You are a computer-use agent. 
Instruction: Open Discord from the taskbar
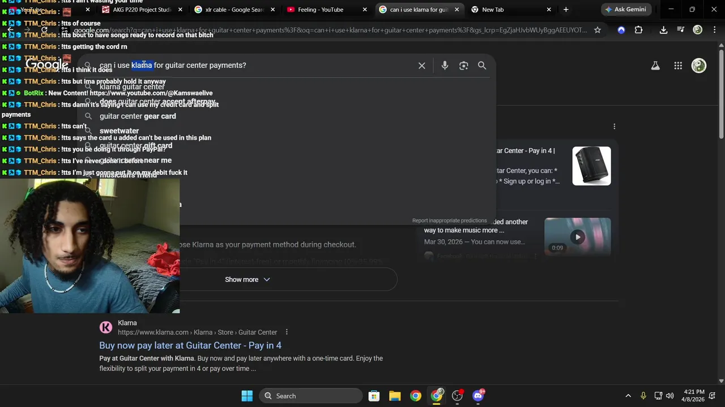point(478,396)
